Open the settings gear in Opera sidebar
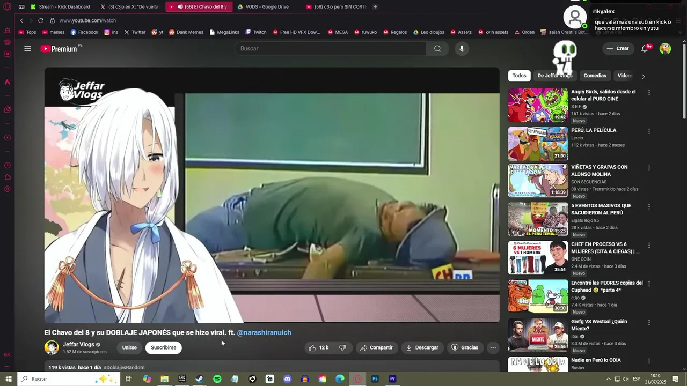The height and width of the screenshot is (386, 687). click(x=8, y=189)
